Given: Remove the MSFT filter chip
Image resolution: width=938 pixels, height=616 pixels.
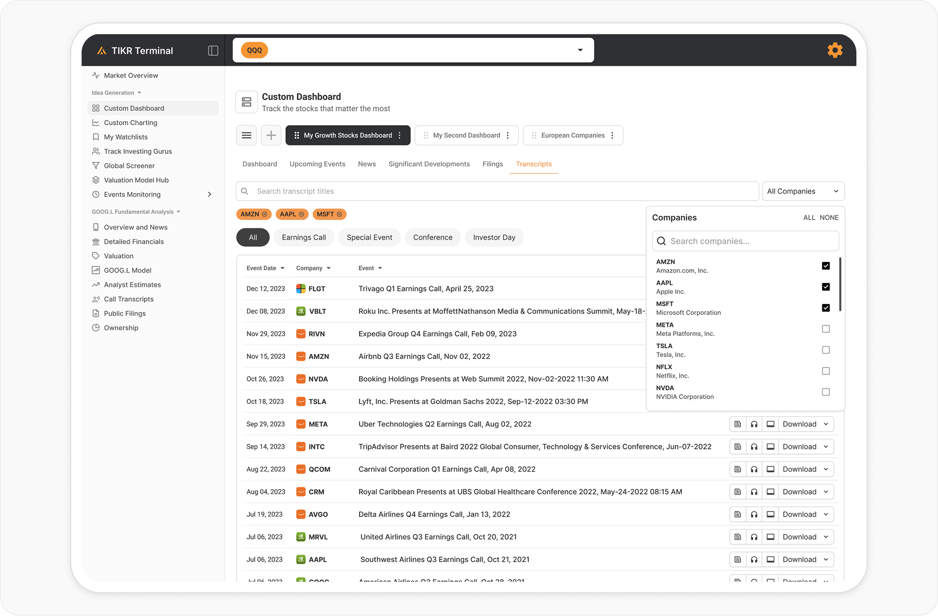Looking at the screenshot, I should click(x=340, y=214).
